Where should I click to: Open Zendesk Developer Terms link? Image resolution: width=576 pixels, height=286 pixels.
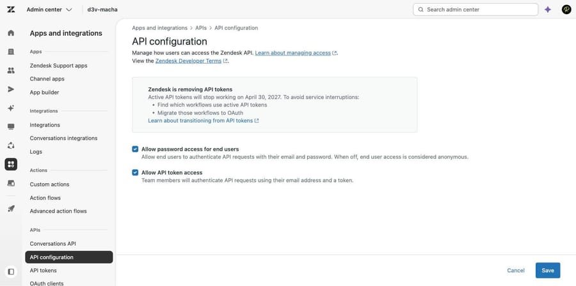click(188, 61)
